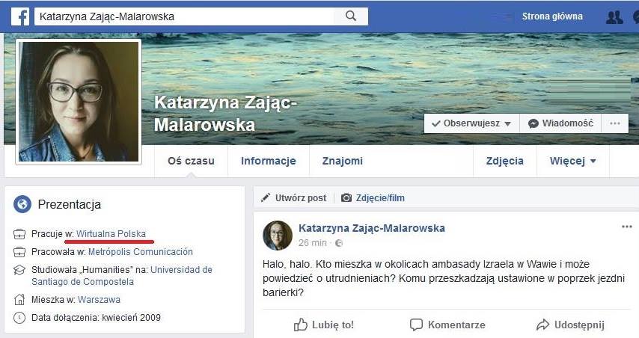The width and height of the screenshot is (639, 338).
Task: Click the search field with Katarzyna Zając-Malarowska
Action: [186, 16]
